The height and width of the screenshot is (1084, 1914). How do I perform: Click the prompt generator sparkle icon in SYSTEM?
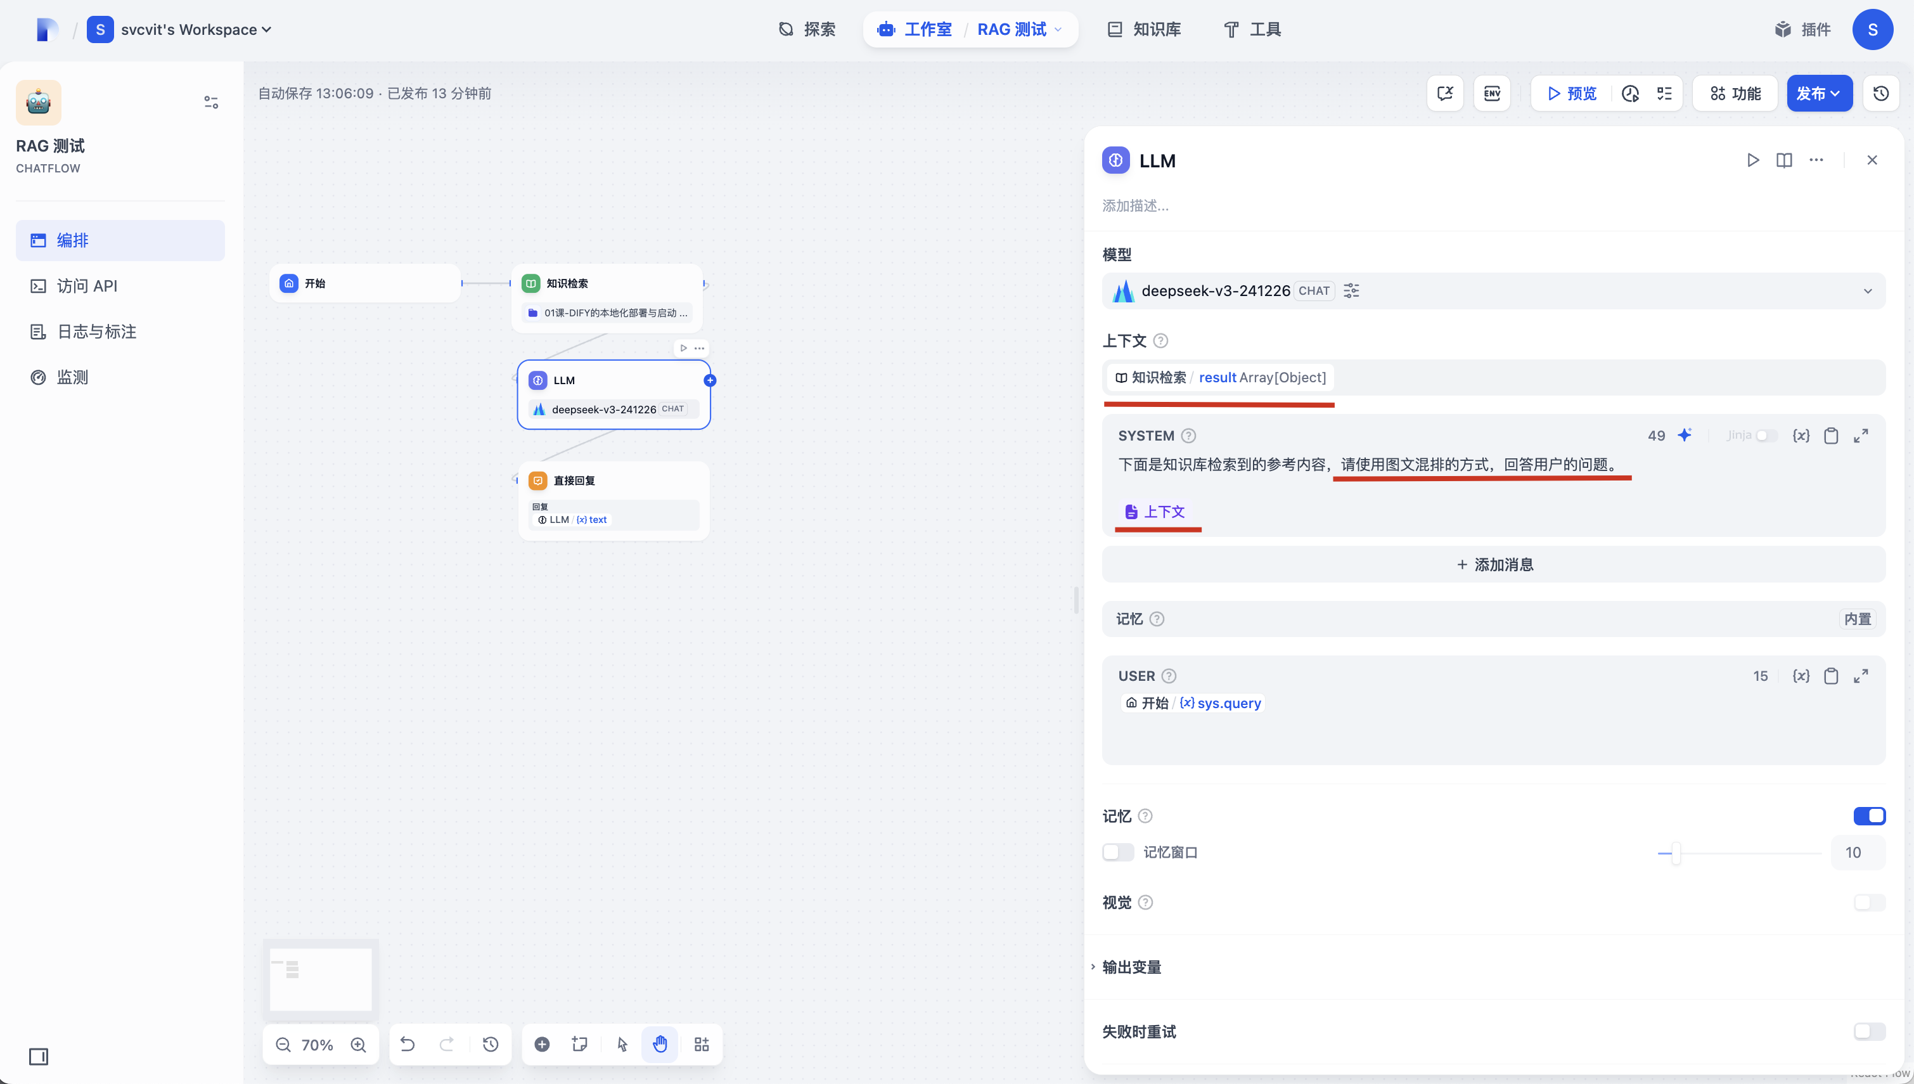click(1685, 435)
